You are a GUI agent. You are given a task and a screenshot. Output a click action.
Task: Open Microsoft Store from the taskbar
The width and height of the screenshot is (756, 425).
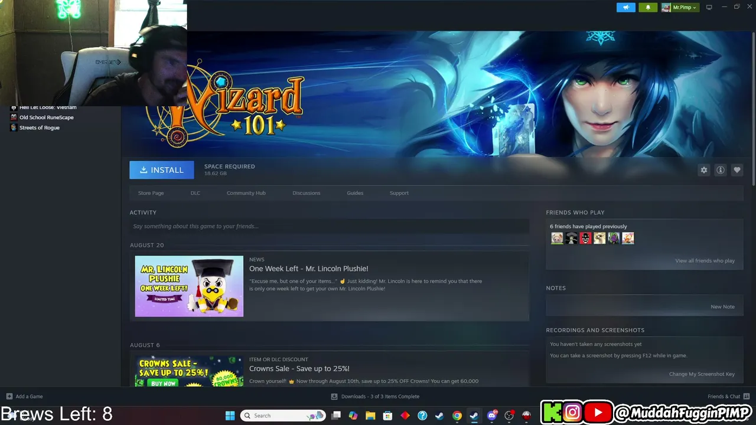[387, 416]
